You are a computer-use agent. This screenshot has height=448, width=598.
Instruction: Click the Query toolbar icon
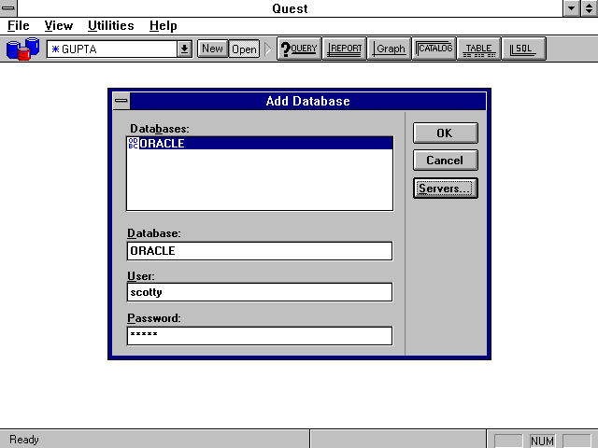pos(299,49)
